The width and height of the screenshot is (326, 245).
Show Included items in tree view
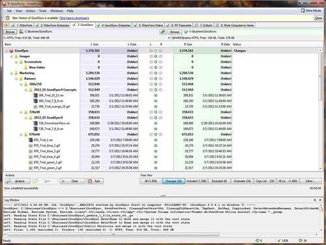[197, 181]
